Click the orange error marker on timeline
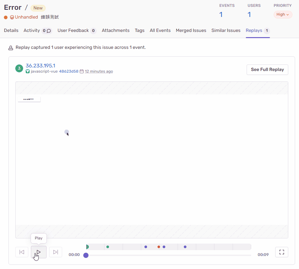This screenshot has height=269, width=299. [x=159, y=247]
